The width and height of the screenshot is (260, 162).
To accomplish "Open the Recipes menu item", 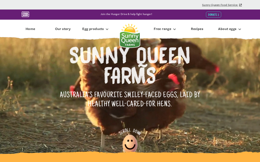I will (197, 29).
